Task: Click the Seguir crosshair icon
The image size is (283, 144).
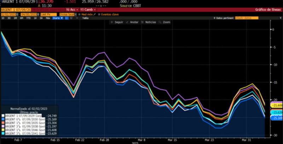Action: (x=112, y=22)
